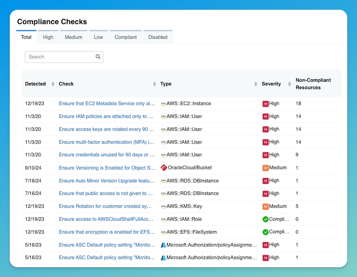Click the green Compliant checkmark for IAM::Role row
357x277 pixels.
(x=265, y=219)
